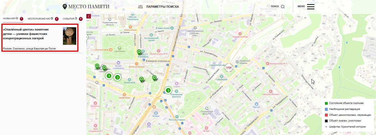
Task: Click the blue restoration-needed legend swatch
Action: click(x=326, y=109)
